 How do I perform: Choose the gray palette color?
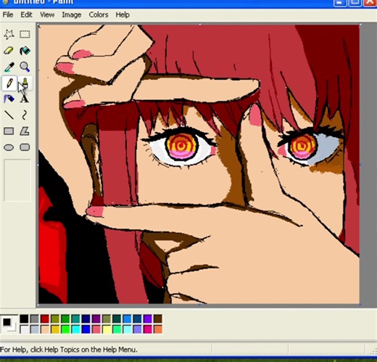click(x=35, y=318)
